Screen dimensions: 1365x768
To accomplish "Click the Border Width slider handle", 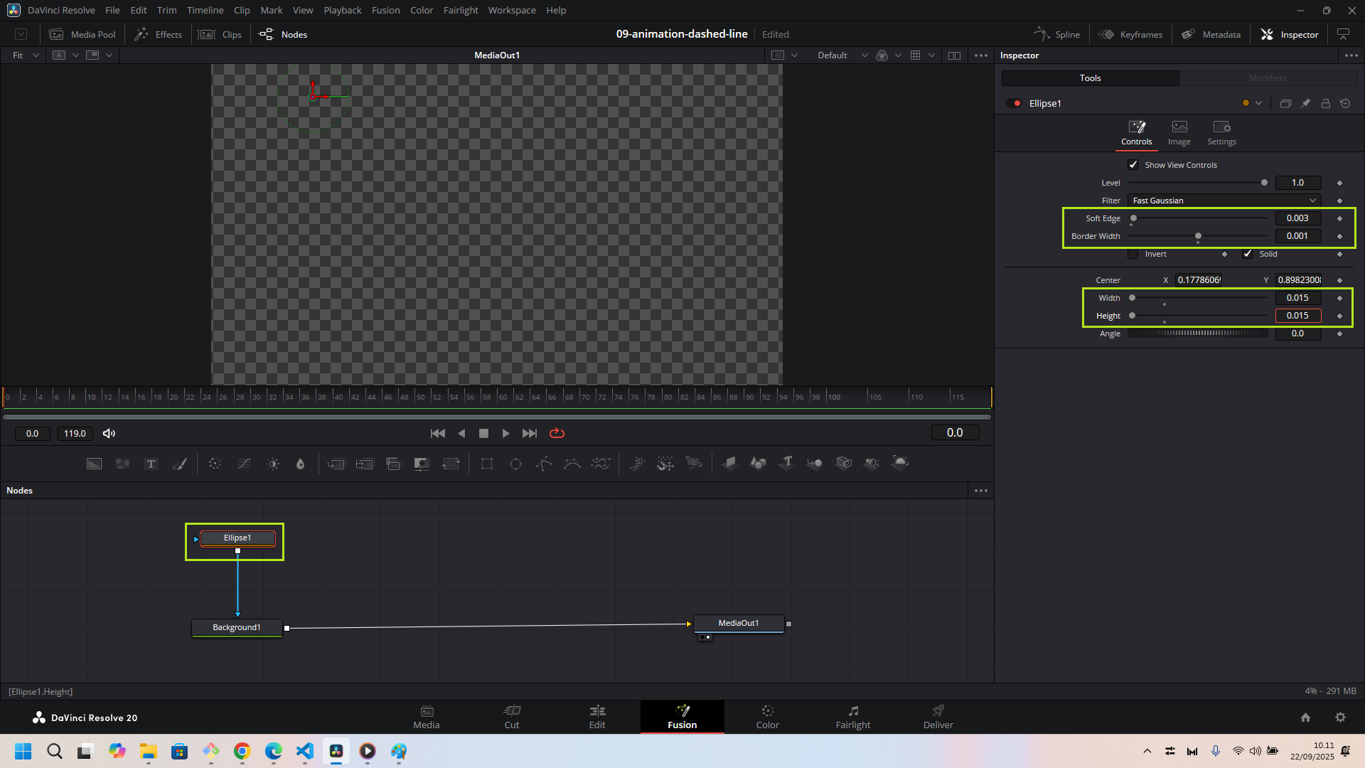I will tap(1198, 236).
